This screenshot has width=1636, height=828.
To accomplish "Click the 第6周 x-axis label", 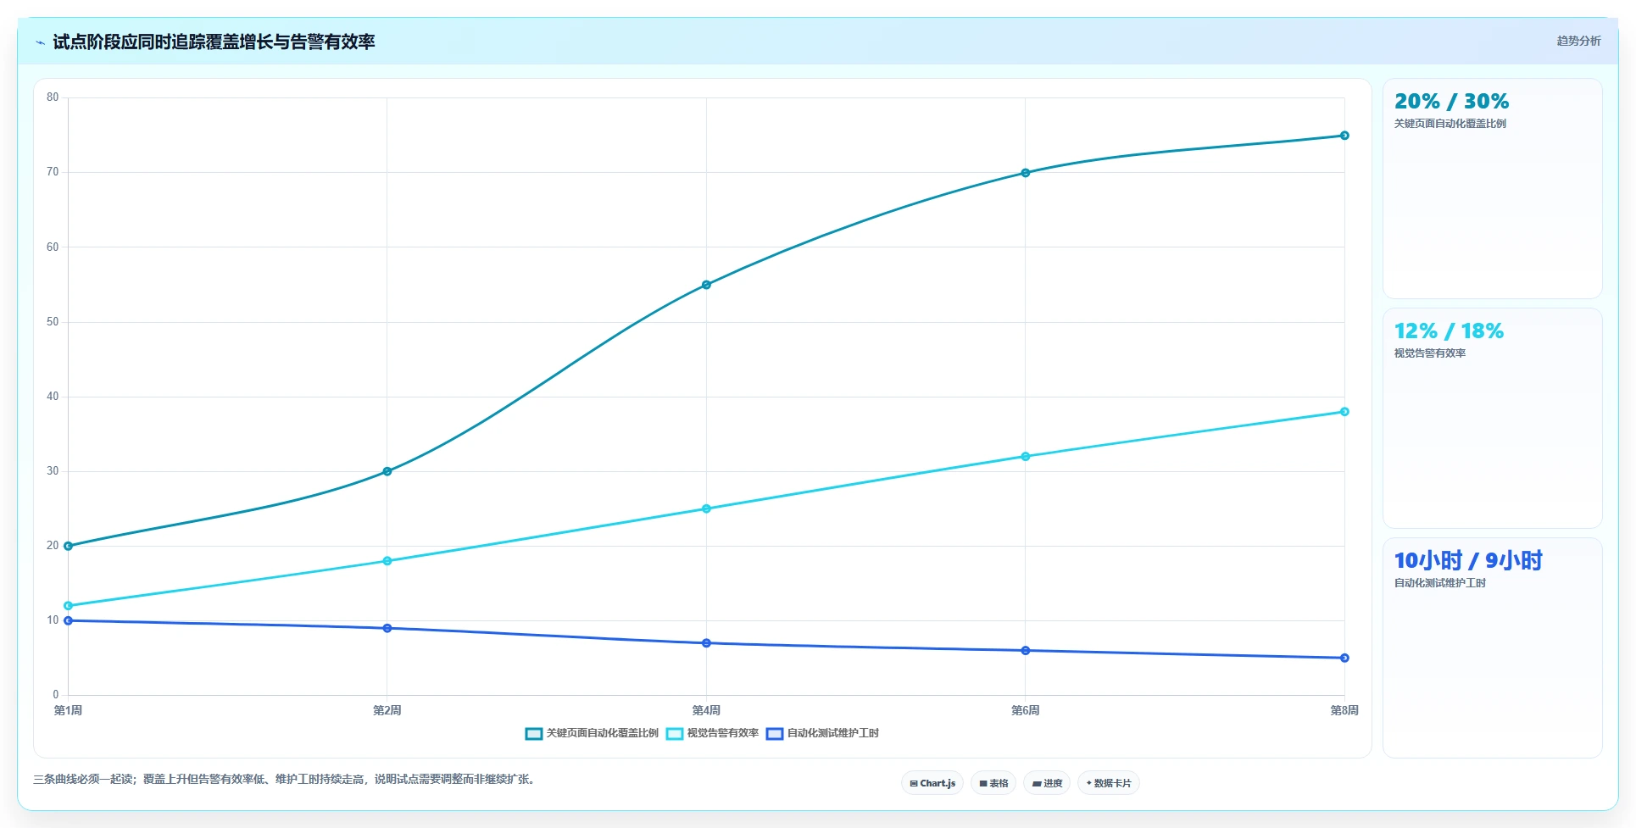I will pos(1026,710).
